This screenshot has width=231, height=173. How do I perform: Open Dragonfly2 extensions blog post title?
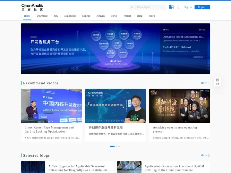[x=79, y=168]
